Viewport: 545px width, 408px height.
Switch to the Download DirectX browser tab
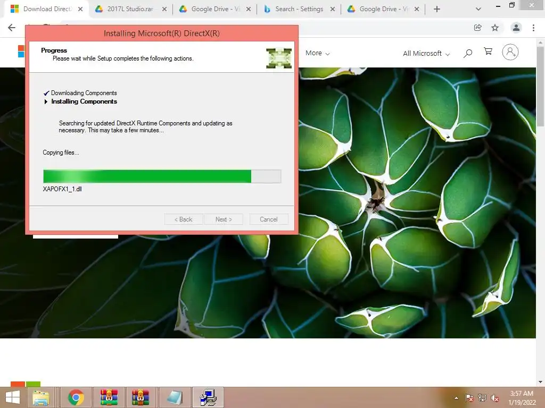(x=47, y=9)
